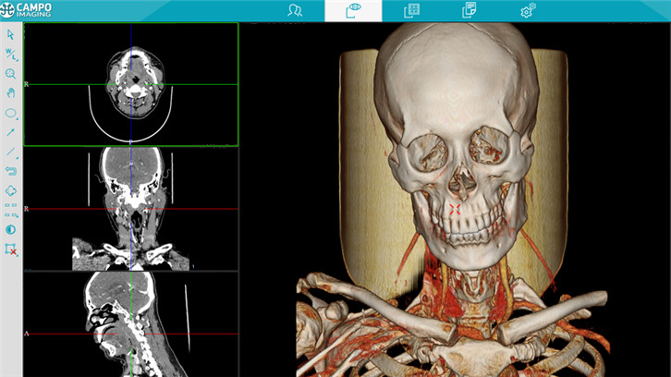Select the arrow annotation tool
Viewport: 671px width, 377px height.
pos(11,132)
